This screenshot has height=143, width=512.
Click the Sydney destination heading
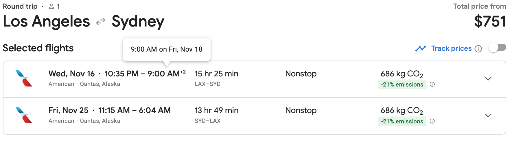pos(138,22)
